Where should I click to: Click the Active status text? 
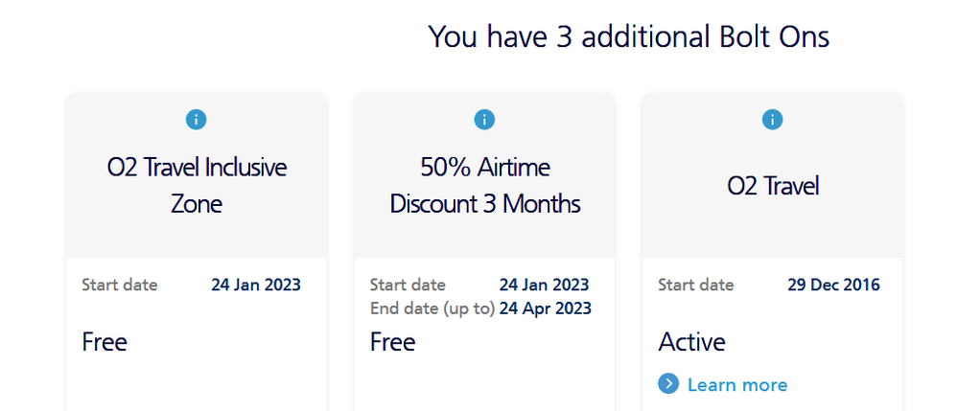(691, 342)
